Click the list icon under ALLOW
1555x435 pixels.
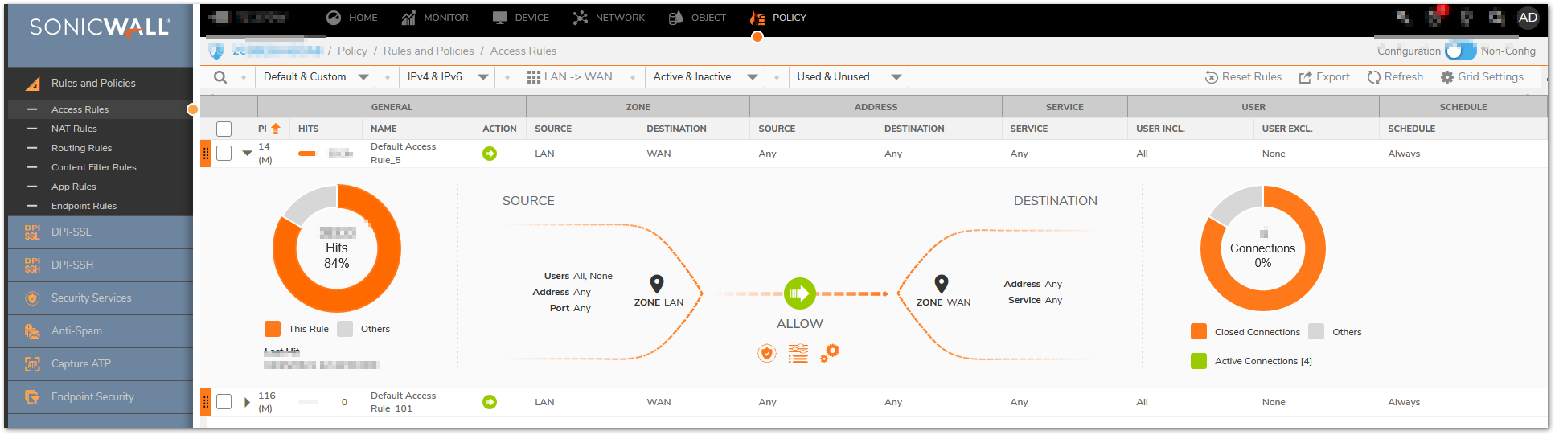[x=798, y=353]
